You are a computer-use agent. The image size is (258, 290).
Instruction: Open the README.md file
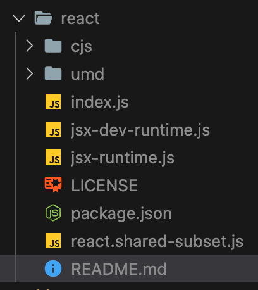[x=119, y=269]
